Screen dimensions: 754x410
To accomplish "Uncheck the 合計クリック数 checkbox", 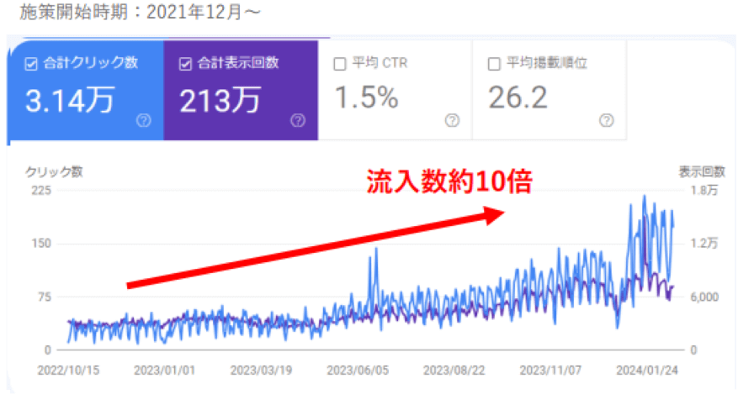I will [x=31, y=64].
